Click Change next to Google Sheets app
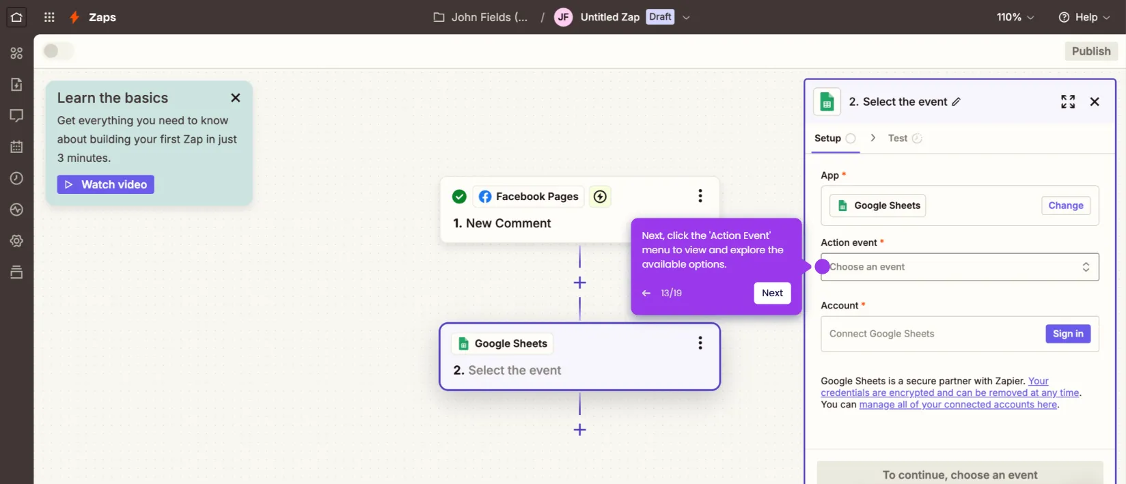1126x484 pixels. tap(1065, 205)
